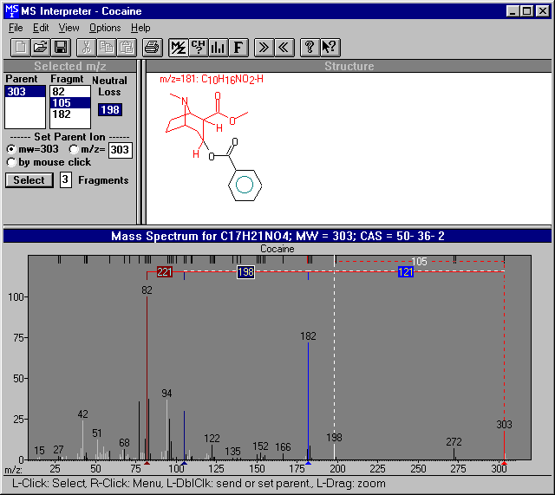Select fragment 82 in Fragmt list
This screenshot has width=555, height=495.
(70, 92)
